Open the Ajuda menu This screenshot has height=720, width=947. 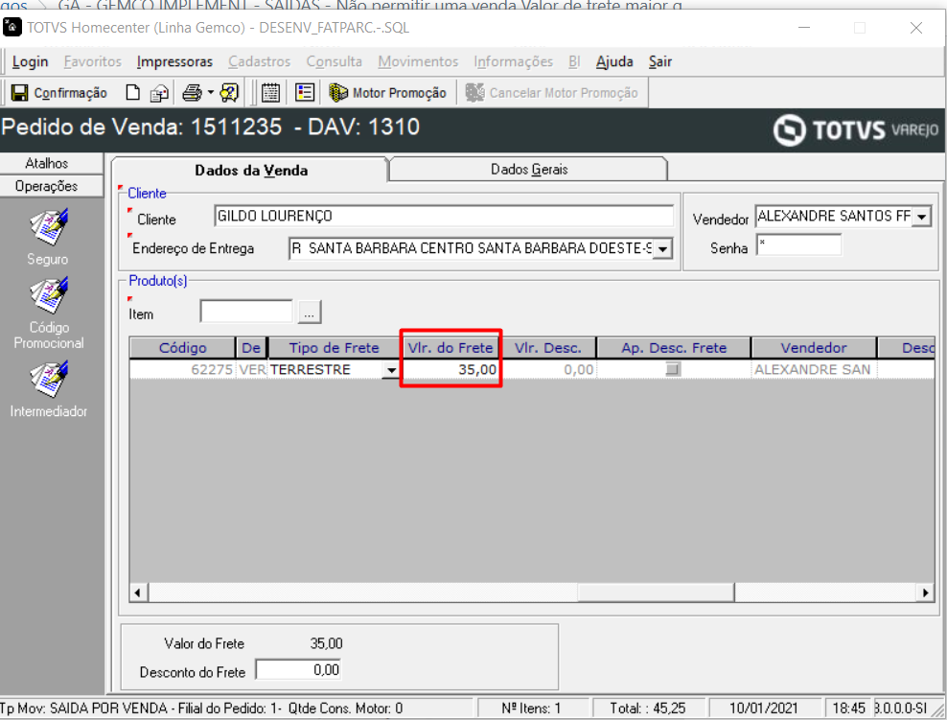pos(614,61)
